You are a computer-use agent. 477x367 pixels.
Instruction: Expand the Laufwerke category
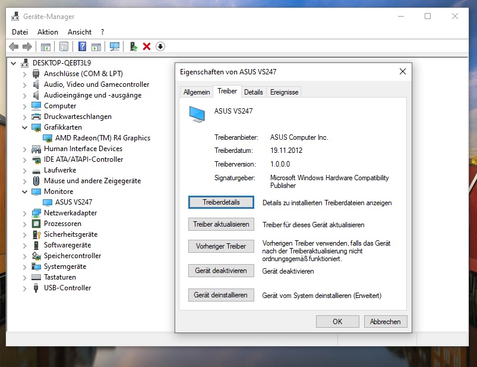(x=24, y=171)
